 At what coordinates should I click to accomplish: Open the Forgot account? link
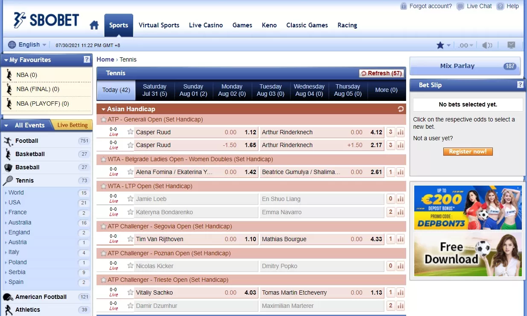(x=430, y=6)
